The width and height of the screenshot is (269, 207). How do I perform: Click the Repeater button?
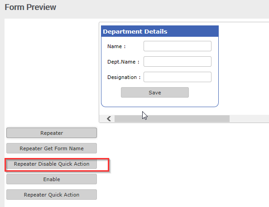(52, 133)
